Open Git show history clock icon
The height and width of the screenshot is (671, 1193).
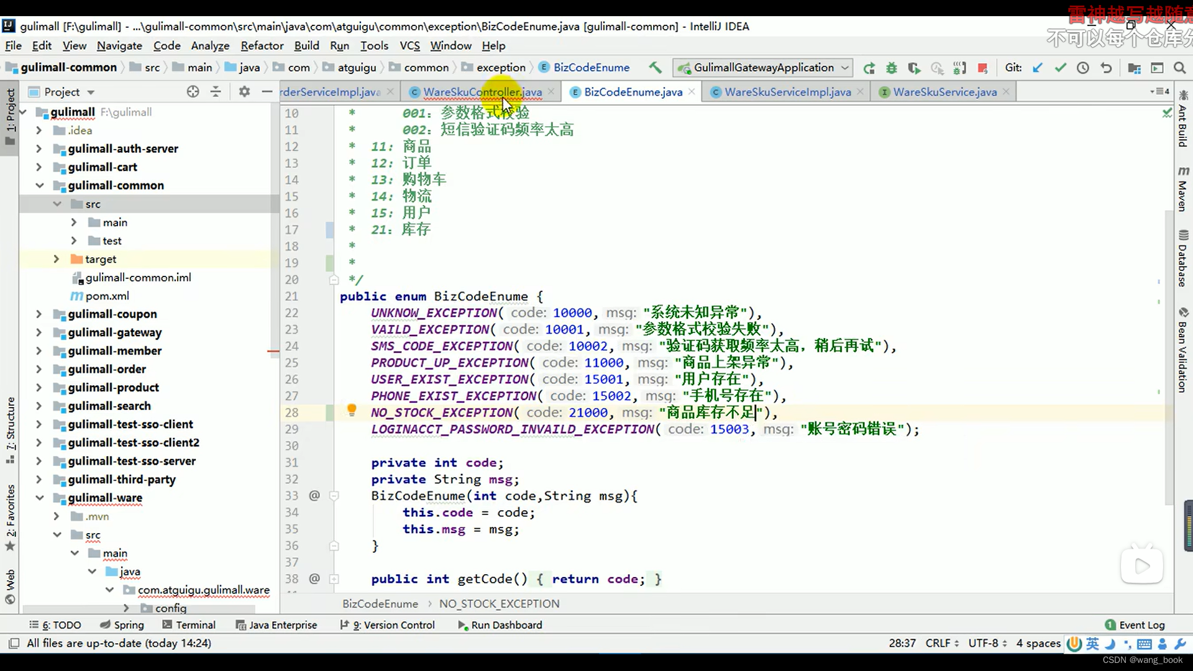(1082, 68)
